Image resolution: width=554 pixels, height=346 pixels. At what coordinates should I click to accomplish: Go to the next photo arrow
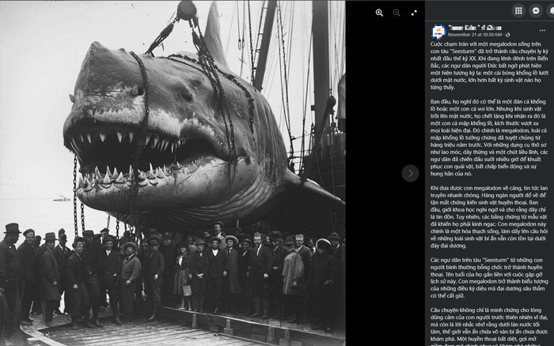pyautogui.click(x=410, y=173)
